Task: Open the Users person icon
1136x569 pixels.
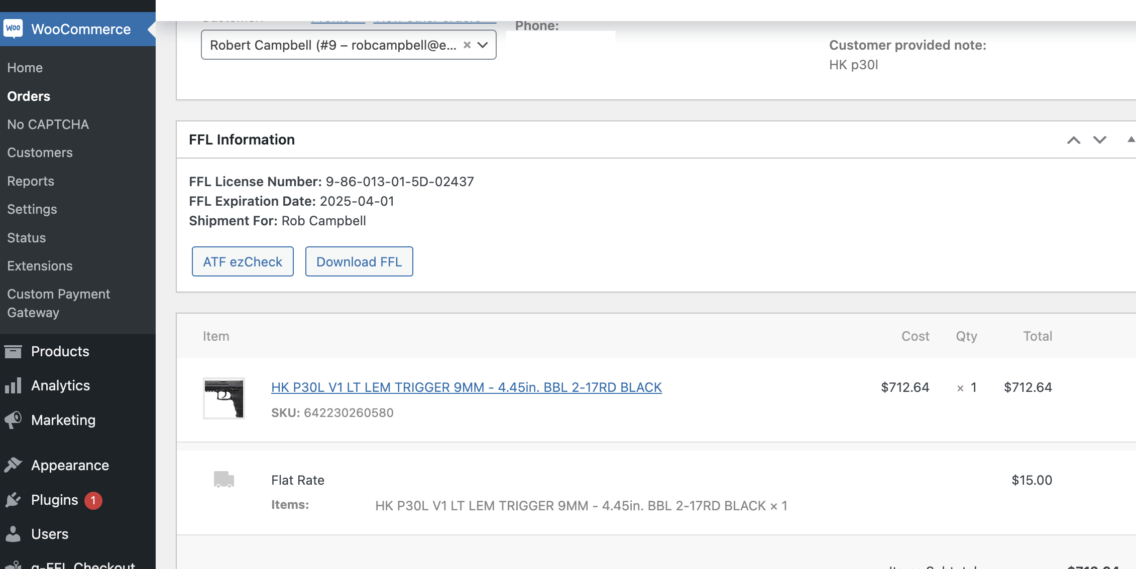Action: (x=13, y=534)
